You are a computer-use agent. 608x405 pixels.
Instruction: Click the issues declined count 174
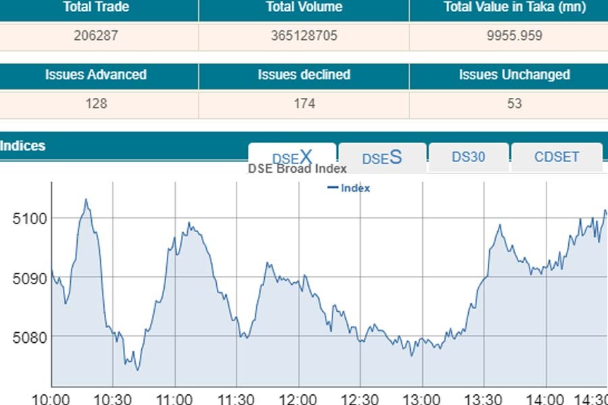pyautogui.click(x=303, y=104)
